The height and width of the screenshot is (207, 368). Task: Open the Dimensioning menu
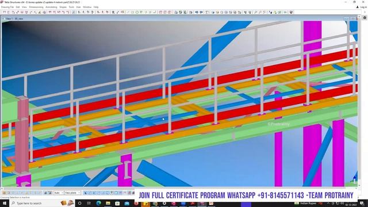click(36, 7)
